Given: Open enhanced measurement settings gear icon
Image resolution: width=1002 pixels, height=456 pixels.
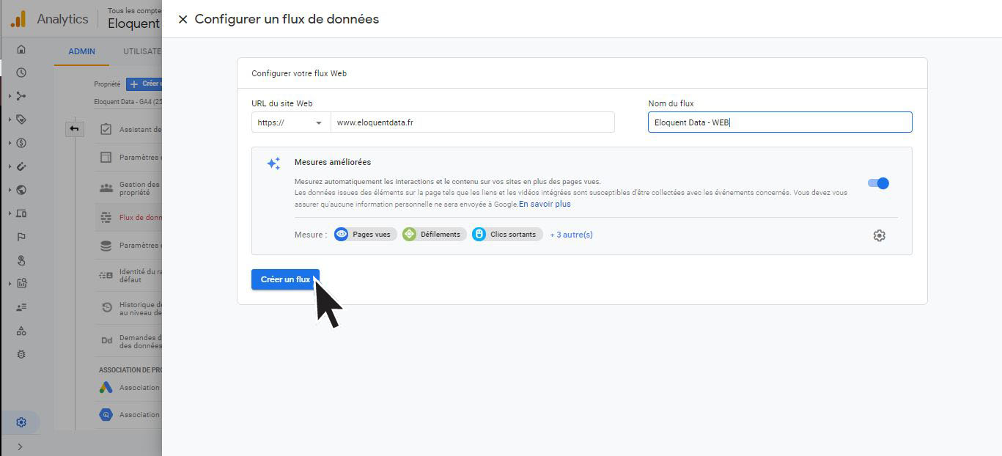Looking at the screenshot, I should click(x=879, y=235).
